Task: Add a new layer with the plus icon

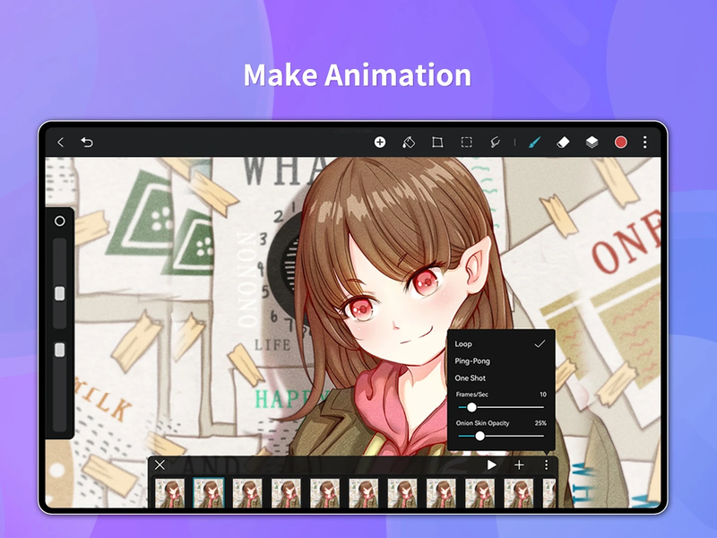Action: tap(381, 142)
